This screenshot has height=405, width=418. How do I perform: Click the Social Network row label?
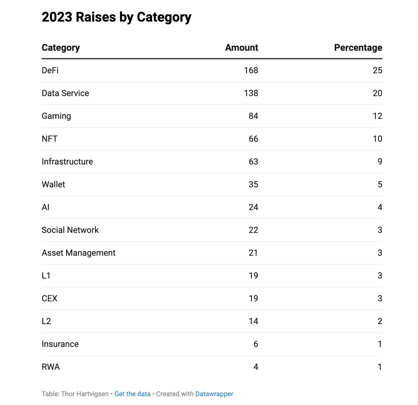[x=70, y=230]
